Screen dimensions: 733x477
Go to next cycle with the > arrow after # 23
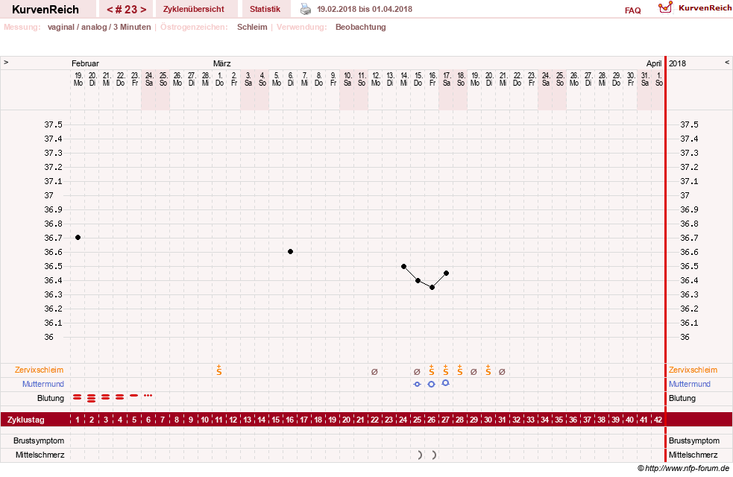(143, 10)
